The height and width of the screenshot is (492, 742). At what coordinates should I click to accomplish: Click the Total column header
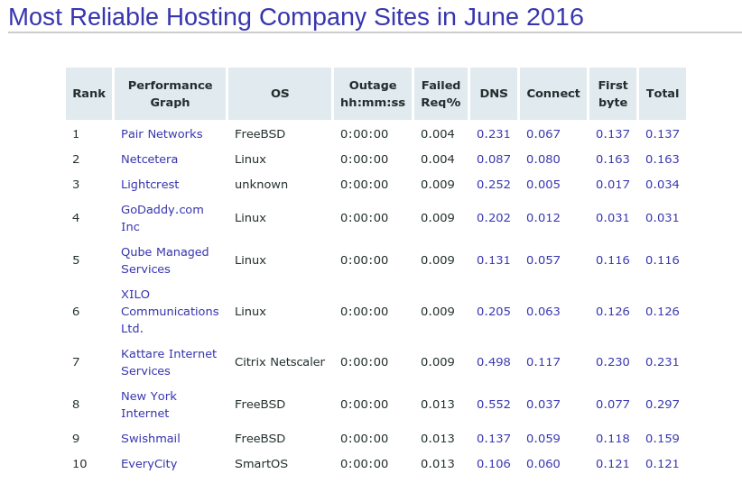[x=663, y=94]
